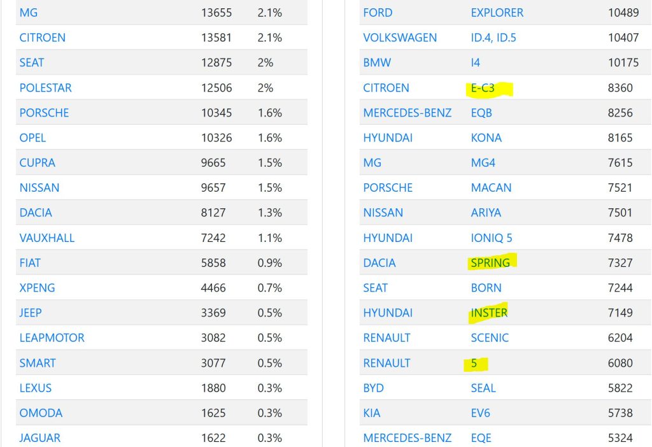
Task: Click the SCENIC model link
Action: (490, 338)
